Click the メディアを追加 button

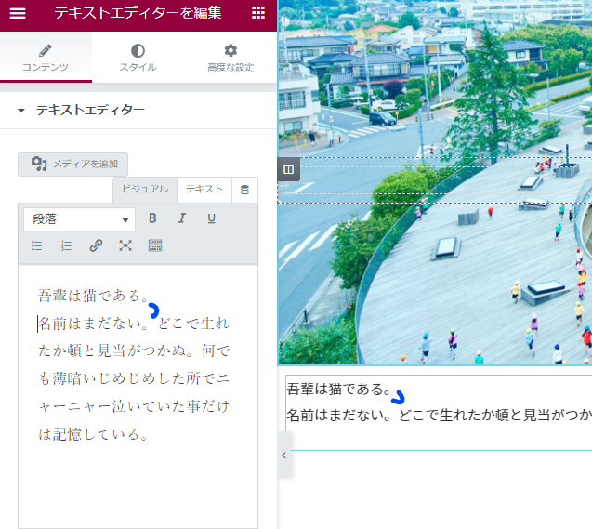tap(73, 164)
